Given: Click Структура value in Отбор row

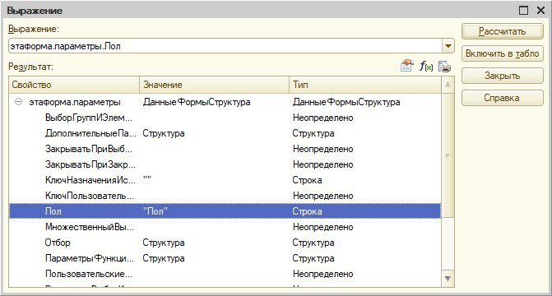Looking at the screenshot, I should (x=164, y=243).
